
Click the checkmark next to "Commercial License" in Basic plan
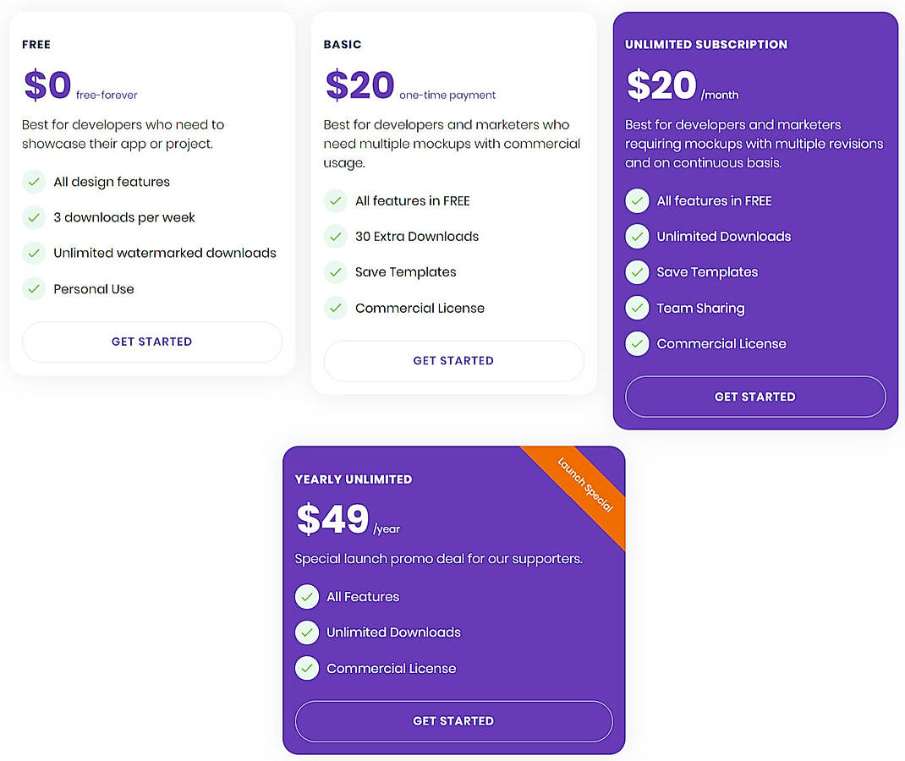click(x=336, y=308)
